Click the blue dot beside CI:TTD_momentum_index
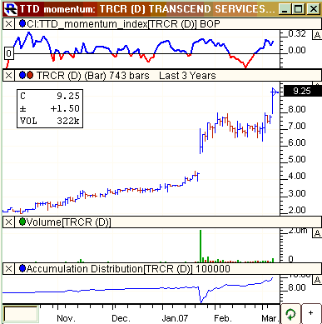Image resolution: width=322 pixels, height=324 pixels. (x=22, y=23)
